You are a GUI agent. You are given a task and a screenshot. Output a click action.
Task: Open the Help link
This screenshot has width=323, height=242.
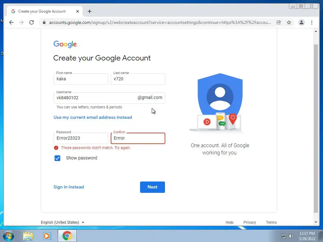coord(229,222)
